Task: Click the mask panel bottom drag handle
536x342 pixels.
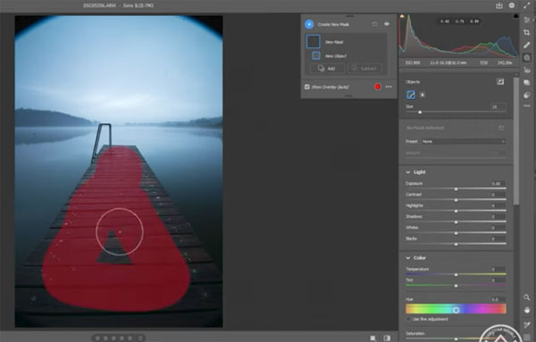Action: click(x=348, y=96)
